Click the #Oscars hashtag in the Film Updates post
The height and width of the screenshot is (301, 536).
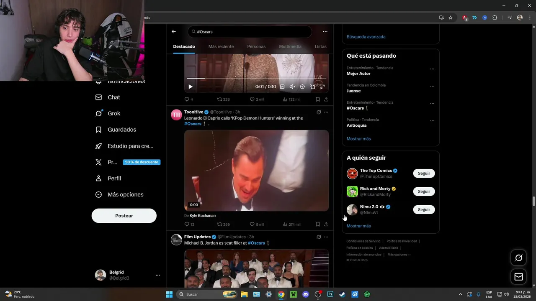pyautogui.click(x=256, y=243)
